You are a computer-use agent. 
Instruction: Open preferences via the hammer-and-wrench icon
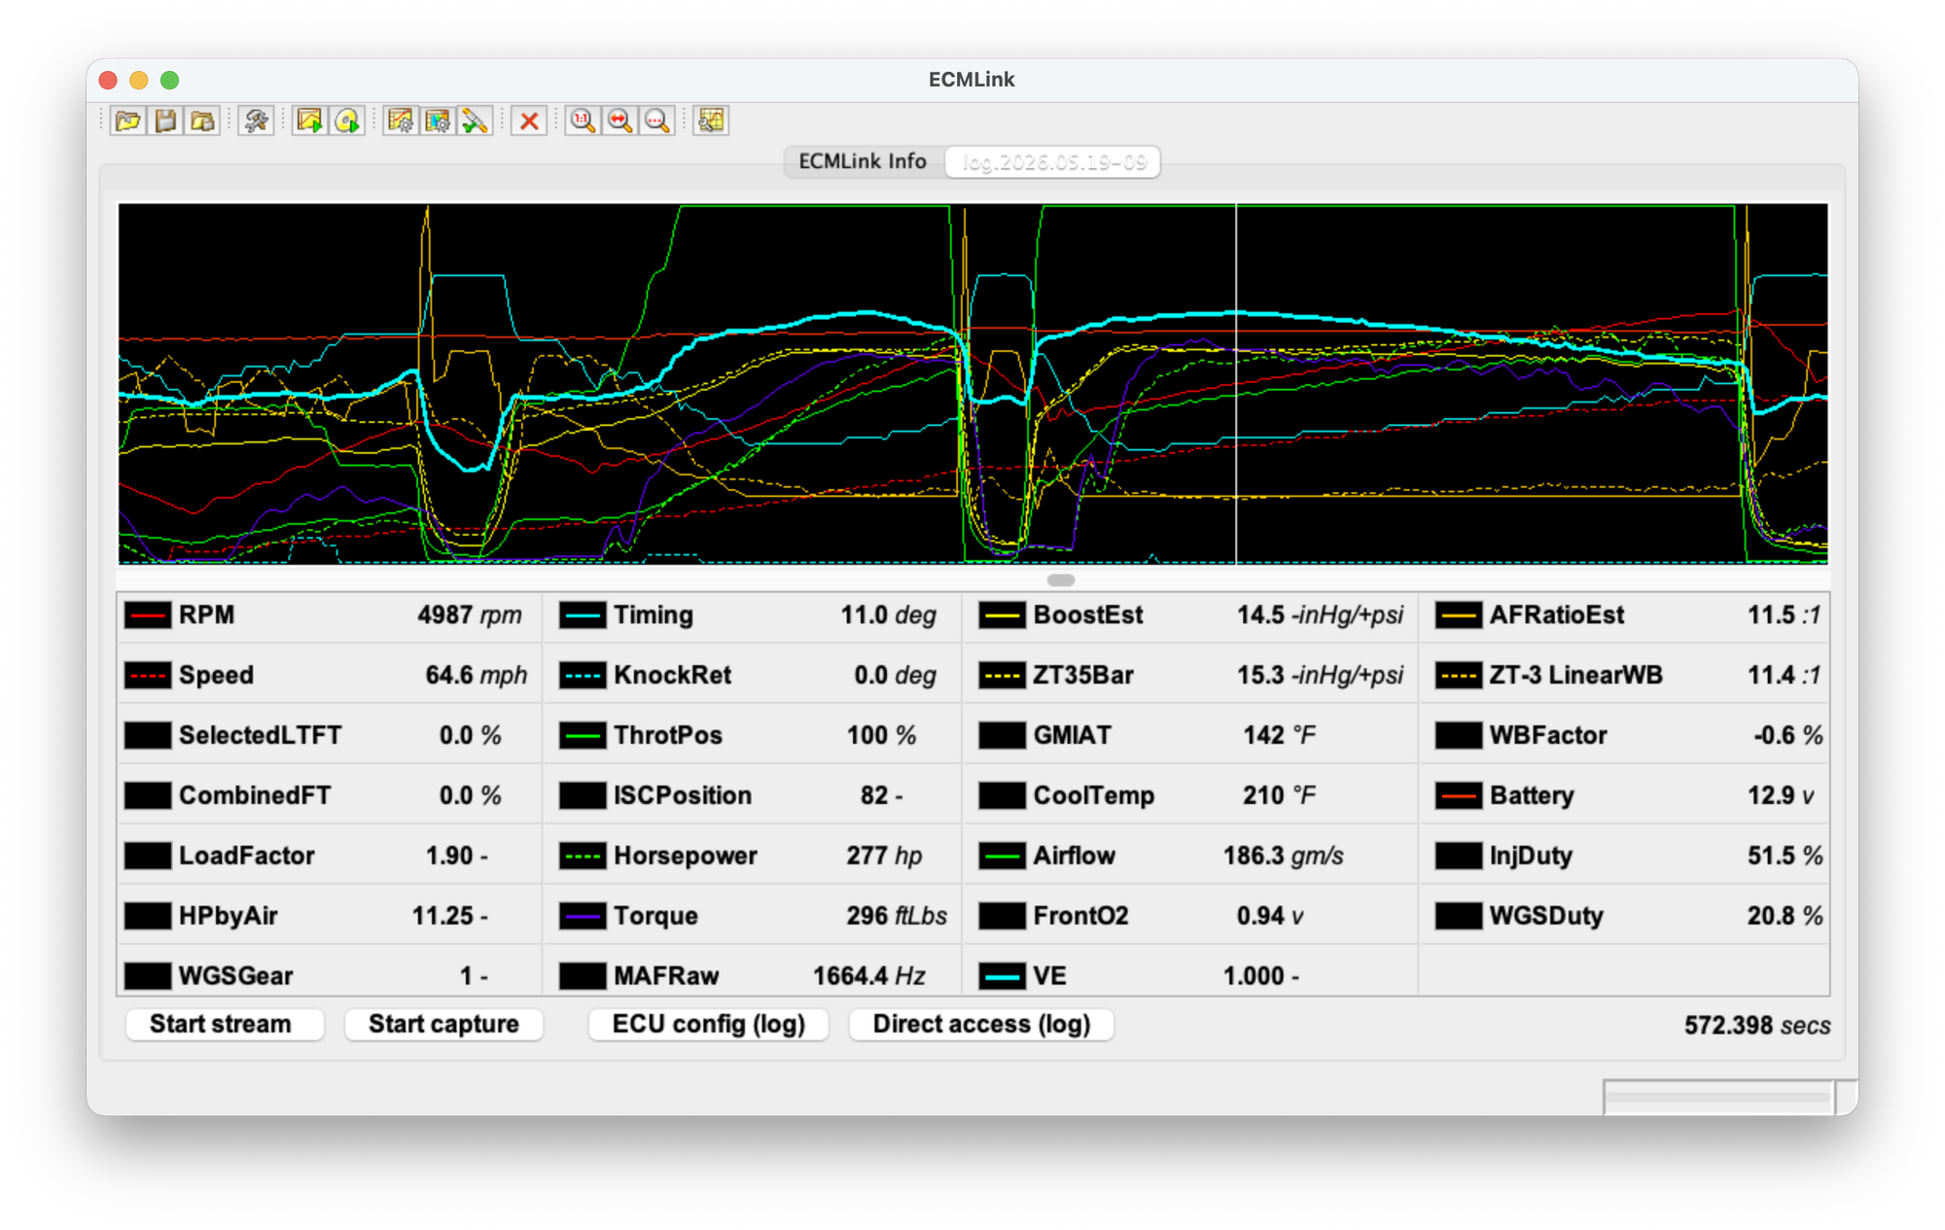256,121
